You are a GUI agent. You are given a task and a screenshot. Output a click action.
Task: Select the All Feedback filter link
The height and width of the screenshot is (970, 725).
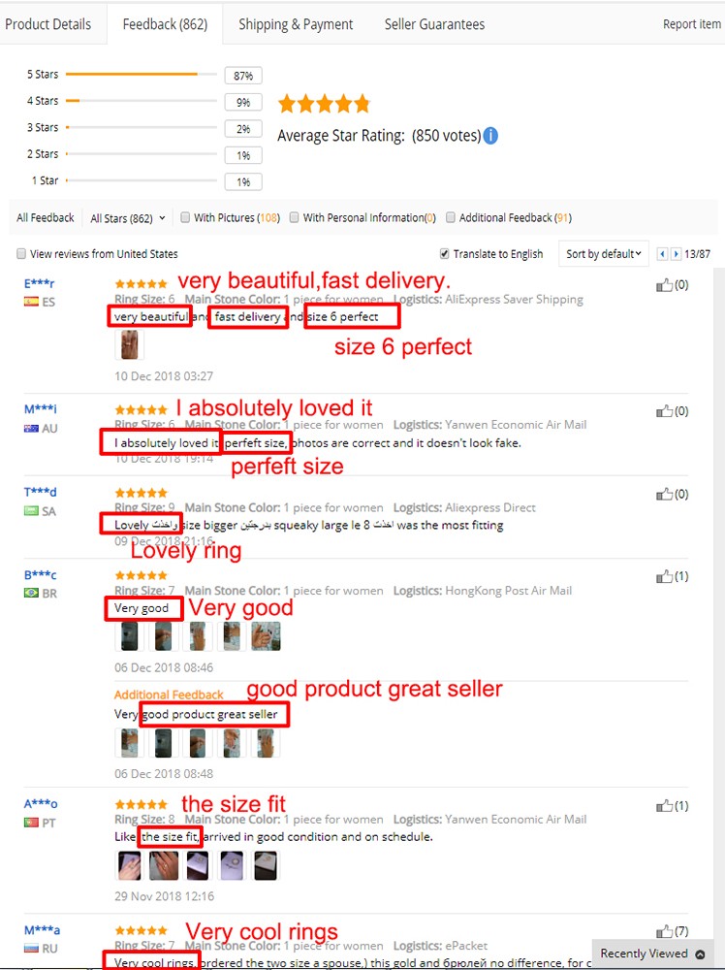click(x=46, y=217)
